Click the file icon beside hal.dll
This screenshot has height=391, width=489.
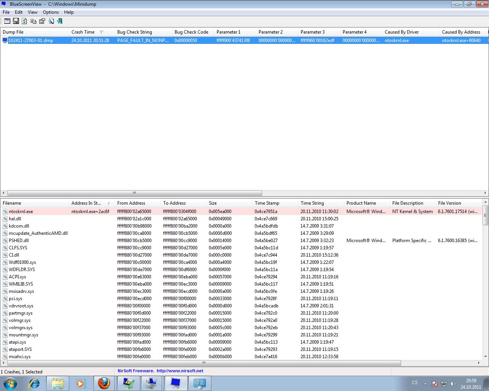click(x=5, y=219)
